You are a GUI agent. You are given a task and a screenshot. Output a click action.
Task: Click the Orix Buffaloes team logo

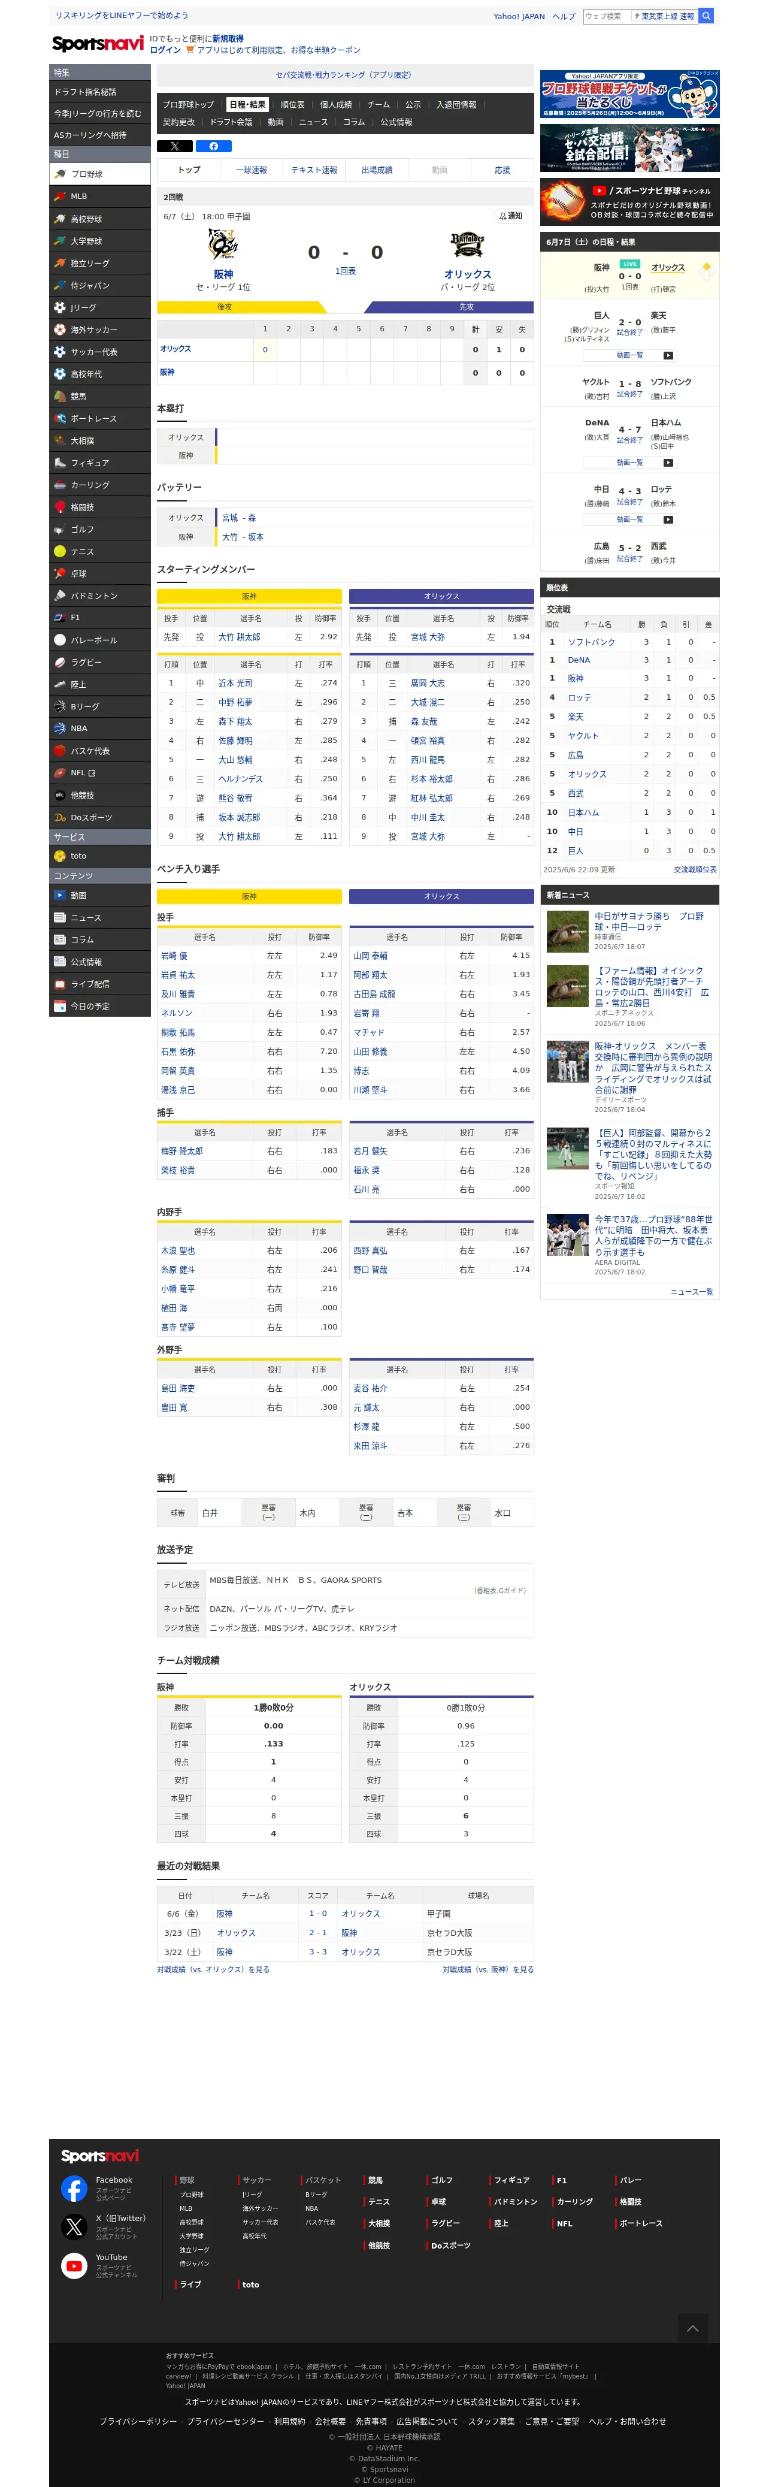[x=468, y=244]
